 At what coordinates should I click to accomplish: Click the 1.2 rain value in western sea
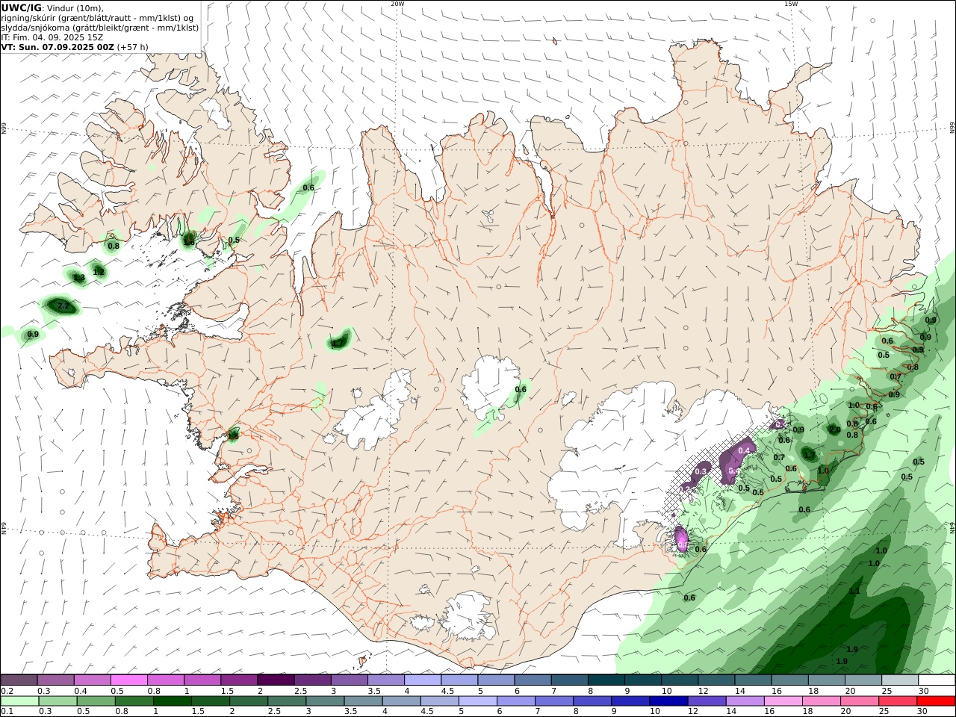(99, 272)
